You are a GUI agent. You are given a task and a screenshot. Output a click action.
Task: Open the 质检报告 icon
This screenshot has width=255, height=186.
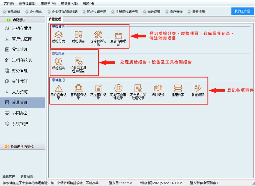[x=59, y=61]
